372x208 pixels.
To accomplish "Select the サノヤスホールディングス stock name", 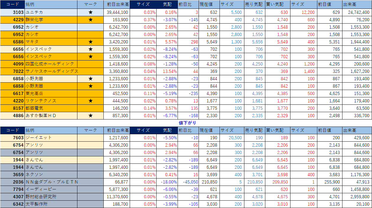I will [x=52, y=71].
